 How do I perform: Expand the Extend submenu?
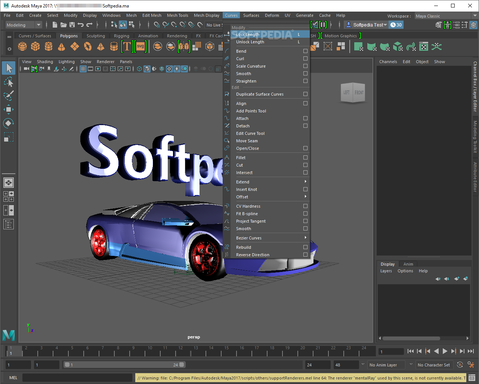266,182
